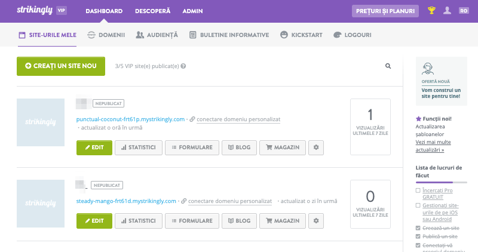The image size is (478, 252).
Task: Click punctual-coconut site thumbnail
Action: 41,122
